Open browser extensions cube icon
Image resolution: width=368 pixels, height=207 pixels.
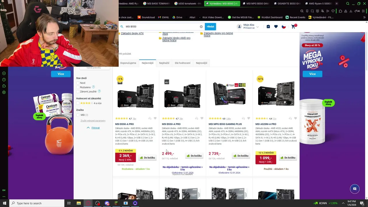(x=340, y=11)
